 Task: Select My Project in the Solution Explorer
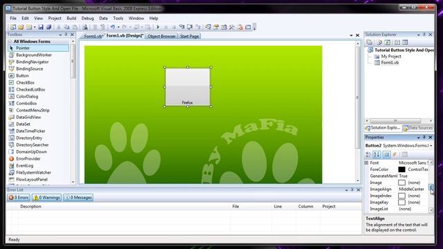[391, 57]
